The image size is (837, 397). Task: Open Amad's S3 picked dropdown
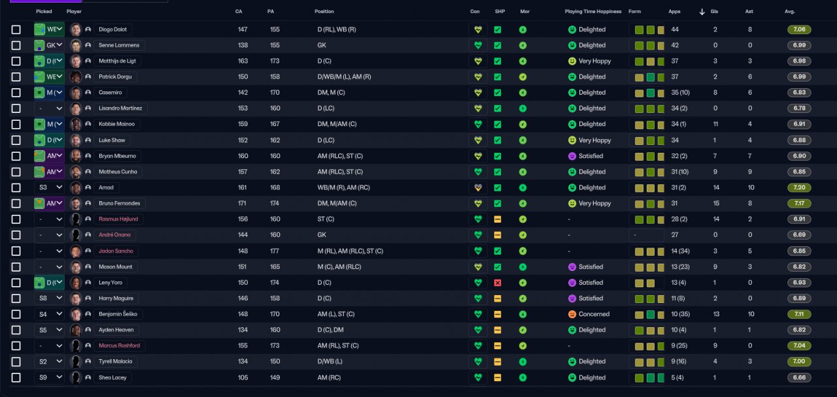pyautogui.click(x=50, y=187)
